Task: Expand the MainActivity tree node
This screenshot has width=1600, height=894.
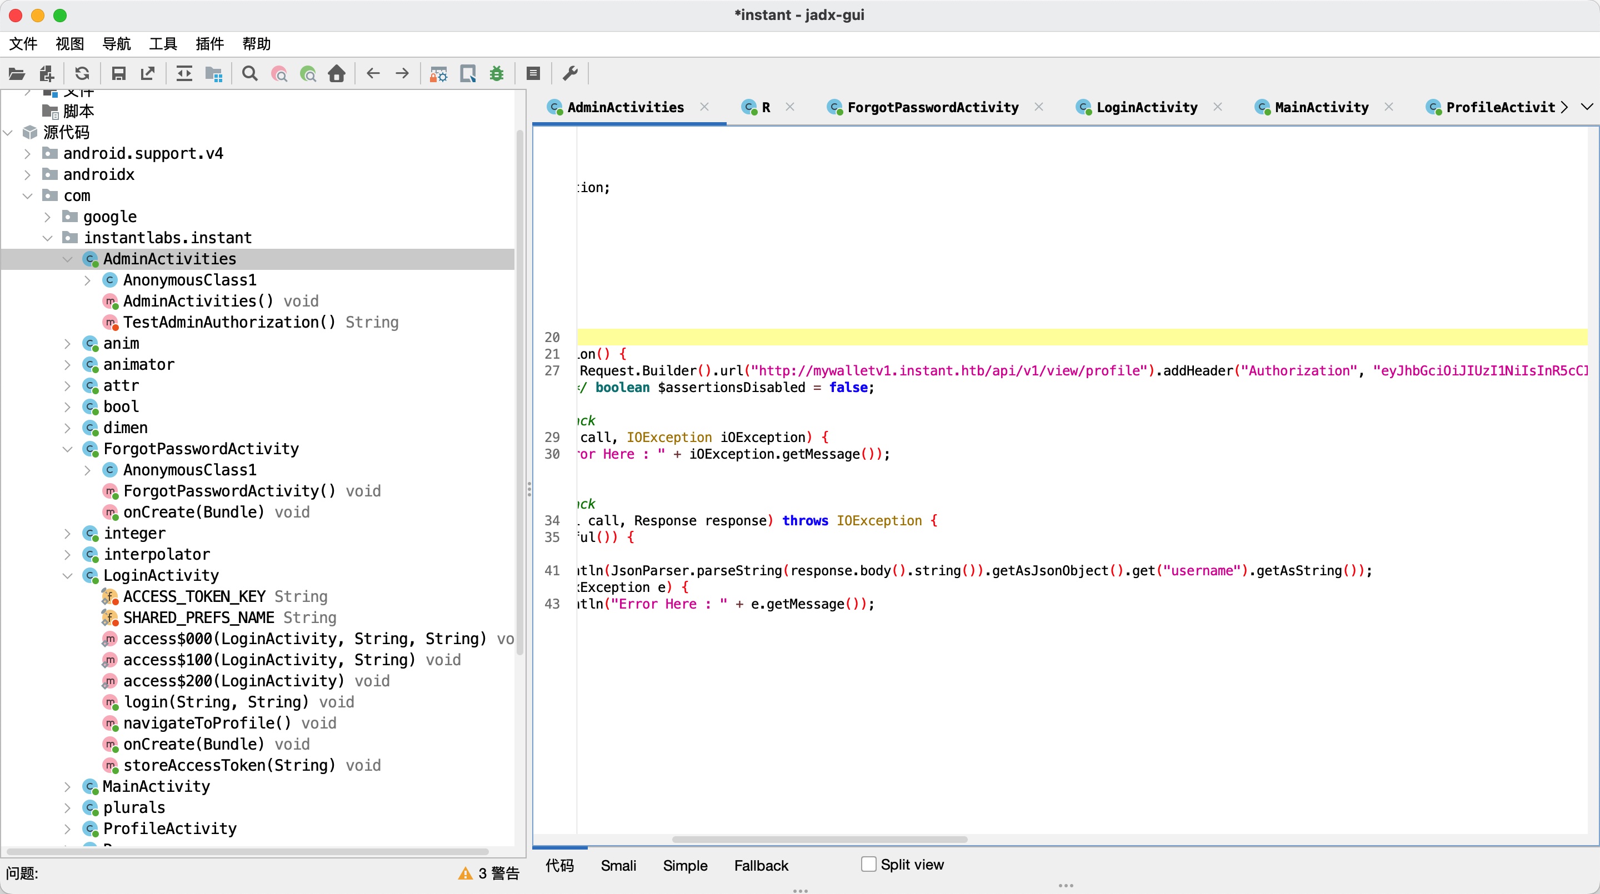Action: coord(68,787)
